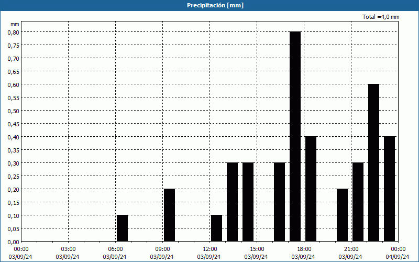Click the 0,10 mm bar starting at 06:00
The image size is (419, 262).
tap(123, 228)
